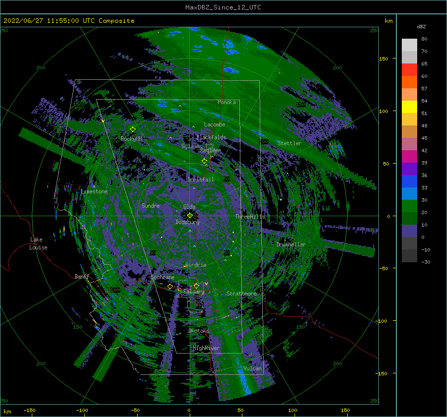
Task: Click the yellow diamond marker below RedDeer
Action: click(x=204, y=161)
